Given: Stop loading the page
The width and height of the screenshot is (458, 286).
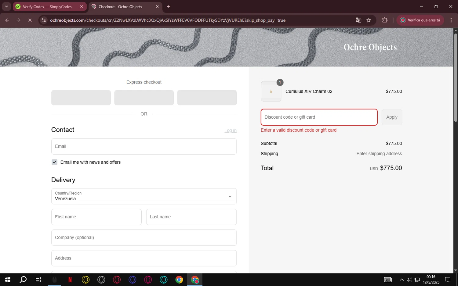Looking at the screenshot, I should pos(30,20).
